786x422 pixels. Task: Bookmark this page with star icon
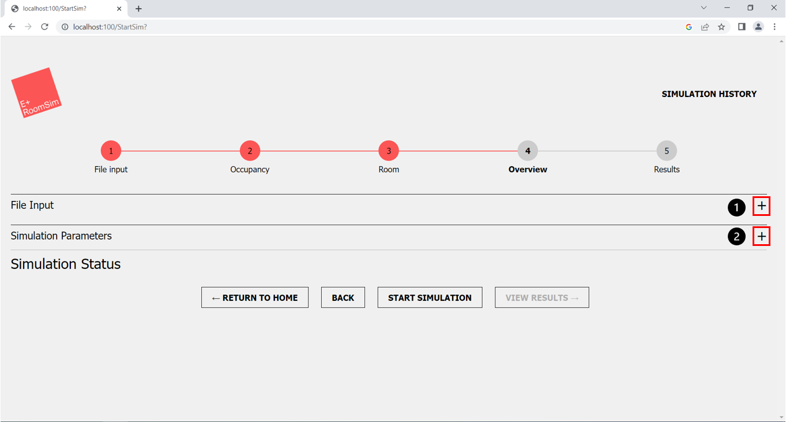(x=721, y=27)
